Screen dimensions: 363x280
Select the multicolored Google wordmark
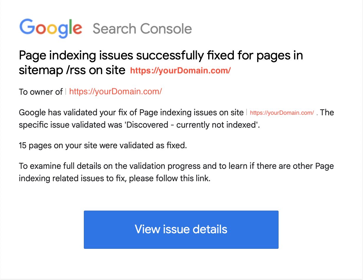51,28
